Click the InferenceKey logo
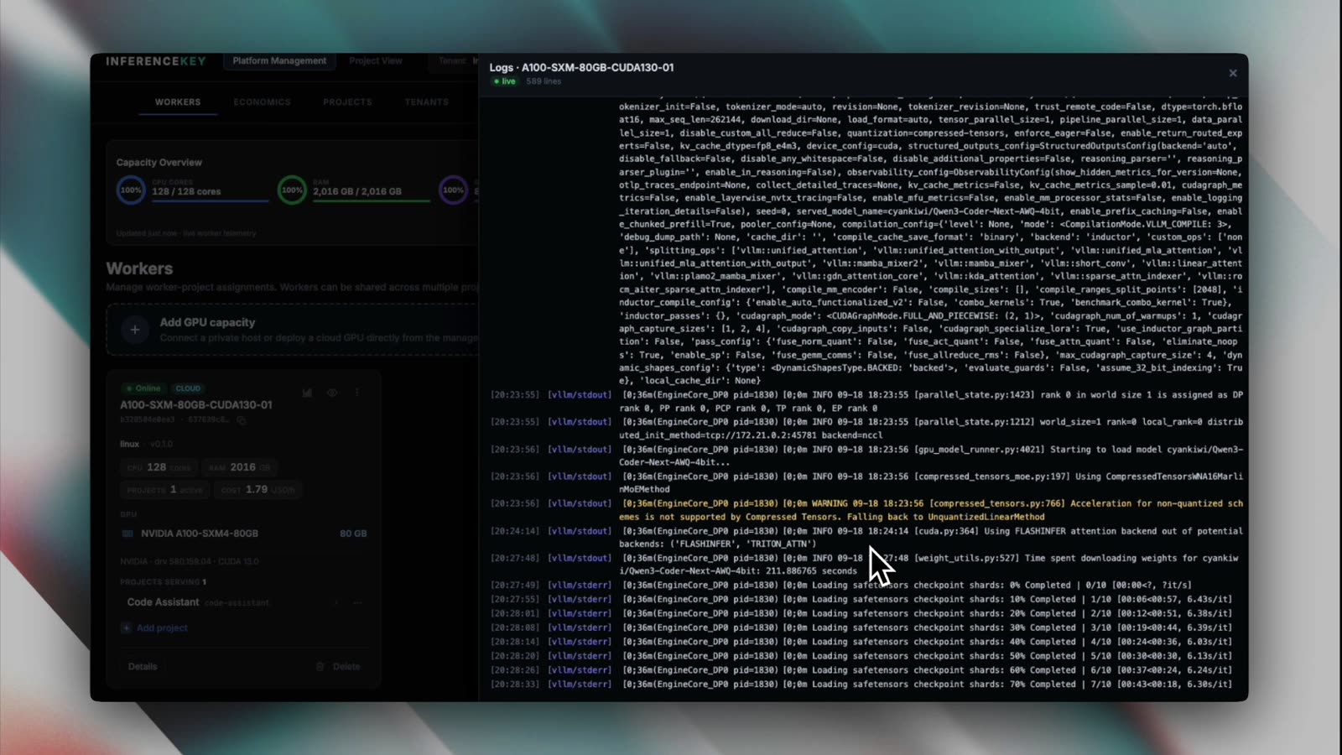This screenshot has height=755, width=1342. point(156,61)
